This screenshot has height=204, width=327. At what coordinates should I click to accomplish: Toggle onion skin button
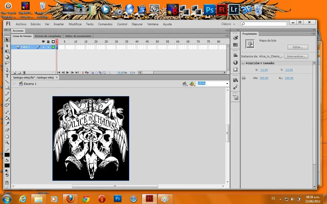tap(92, 73)
